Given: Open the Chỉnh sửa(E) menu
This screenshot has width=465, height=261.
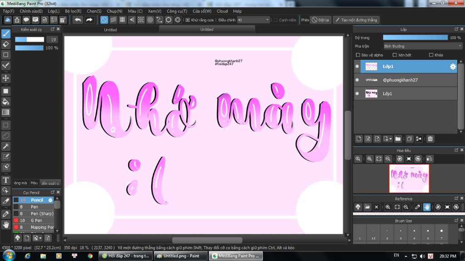Looking at the screenshot, I should point(31,11).
